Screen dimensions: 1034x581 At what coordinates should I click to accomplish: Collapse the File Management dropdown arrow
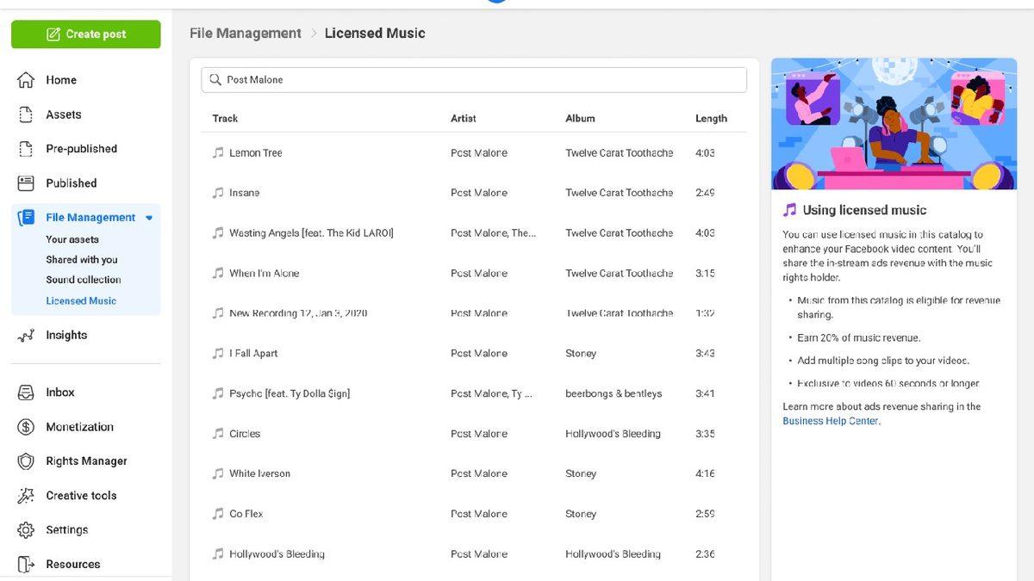(x=149, y=219)
